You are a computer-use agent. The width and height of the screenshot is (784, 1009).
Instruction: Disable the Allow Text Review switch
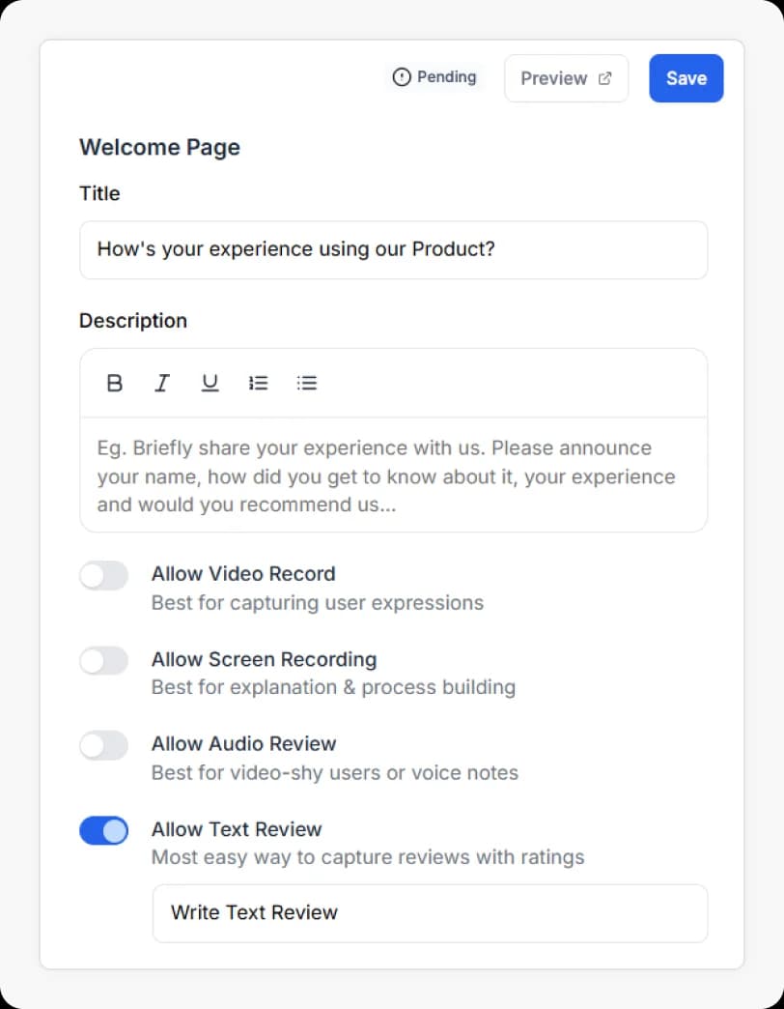tap(103, 831)
